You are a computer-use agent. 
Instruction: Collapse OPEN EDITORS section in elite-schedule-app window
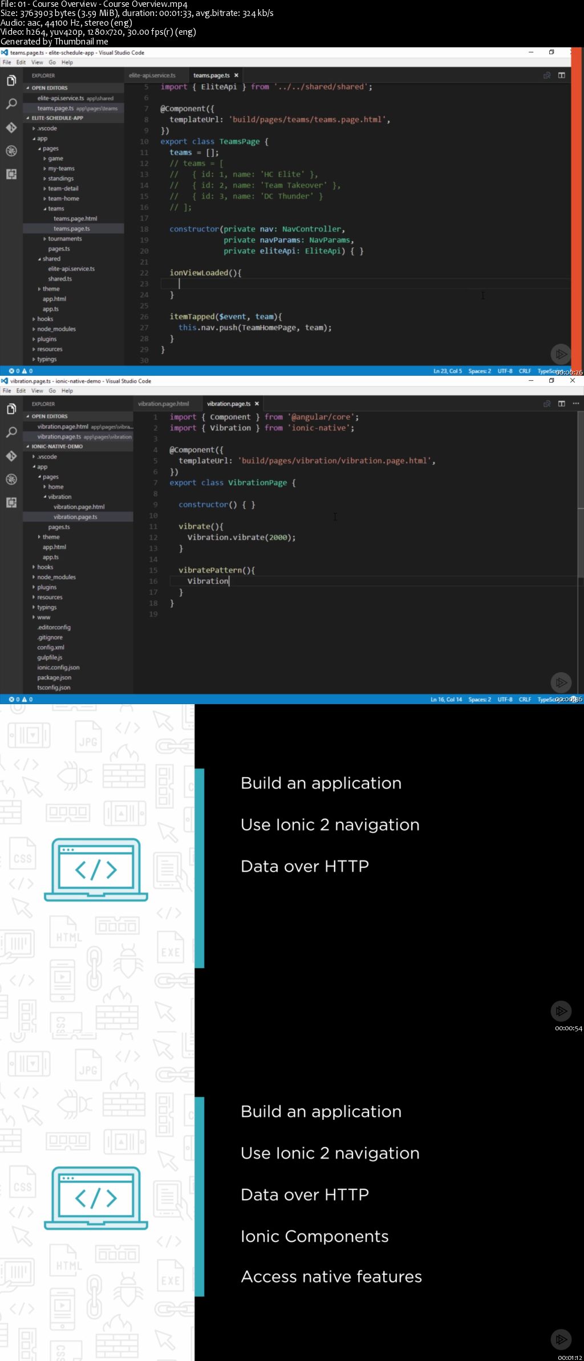tap(50, 88)
